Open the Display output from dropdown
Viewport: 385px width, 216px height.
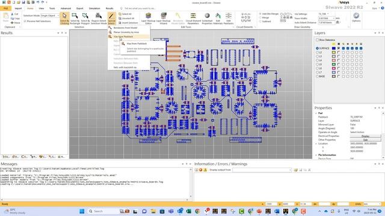(262, 170)
